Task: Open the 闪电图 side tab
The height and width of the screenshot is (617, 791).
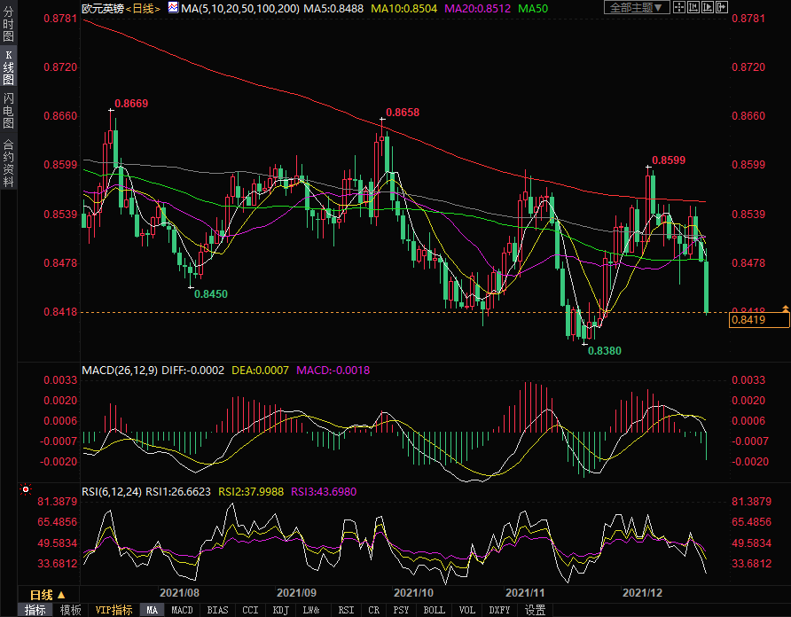Action: tap(8, 111)
